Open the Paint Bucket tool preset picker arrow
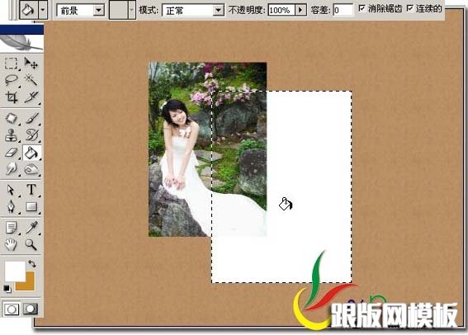This screenshot has height=335, width=468. click(43, 10)
